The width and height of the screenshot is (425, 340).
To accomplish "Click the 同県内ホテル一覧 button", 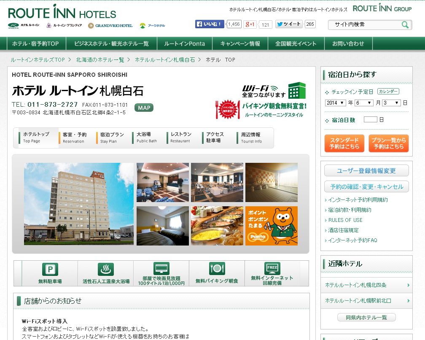I will (366, 317).
